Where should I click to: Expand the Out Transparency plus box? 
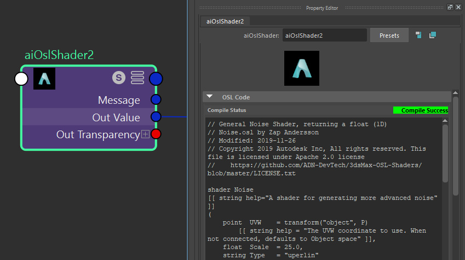click(145, 134)
